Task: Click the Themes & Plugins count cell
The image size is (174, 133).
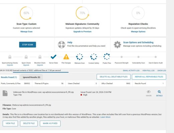Action: click(49, 83)
